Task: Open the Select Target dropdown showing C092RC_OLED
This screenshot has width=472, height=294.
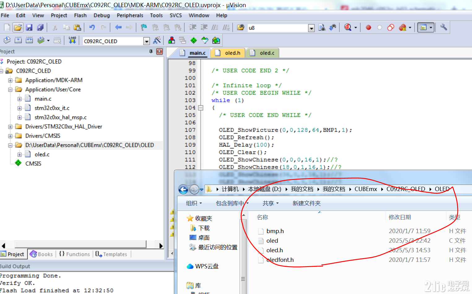Action: 146,41
